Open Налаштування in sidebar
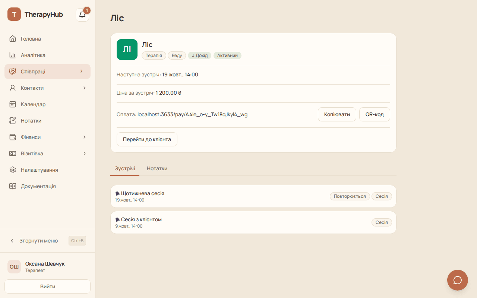The height and width of the screenshot is (298, 477). tap(47, 170)
